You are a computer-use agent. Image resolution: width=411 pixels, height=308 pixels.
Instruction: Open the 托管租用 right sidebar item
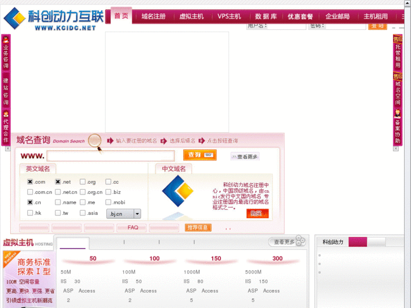tap(397, 53)
